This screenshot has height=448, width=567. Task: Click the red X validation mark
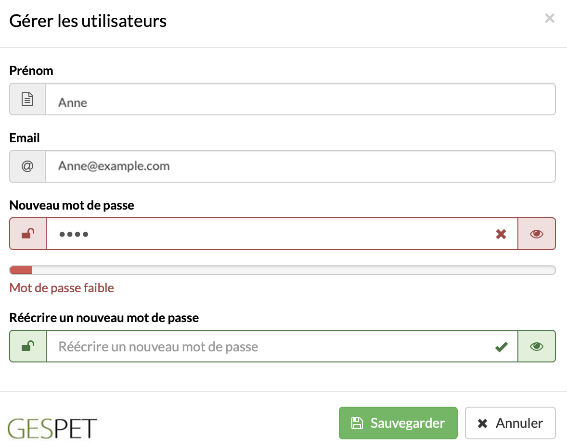click(501, 234)
